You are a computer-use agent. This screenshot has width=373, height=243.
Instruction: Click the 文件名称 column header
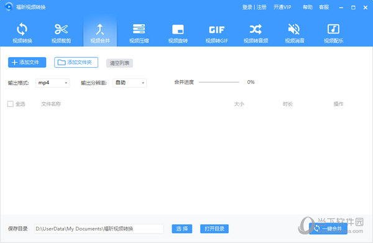pos(51,104)
